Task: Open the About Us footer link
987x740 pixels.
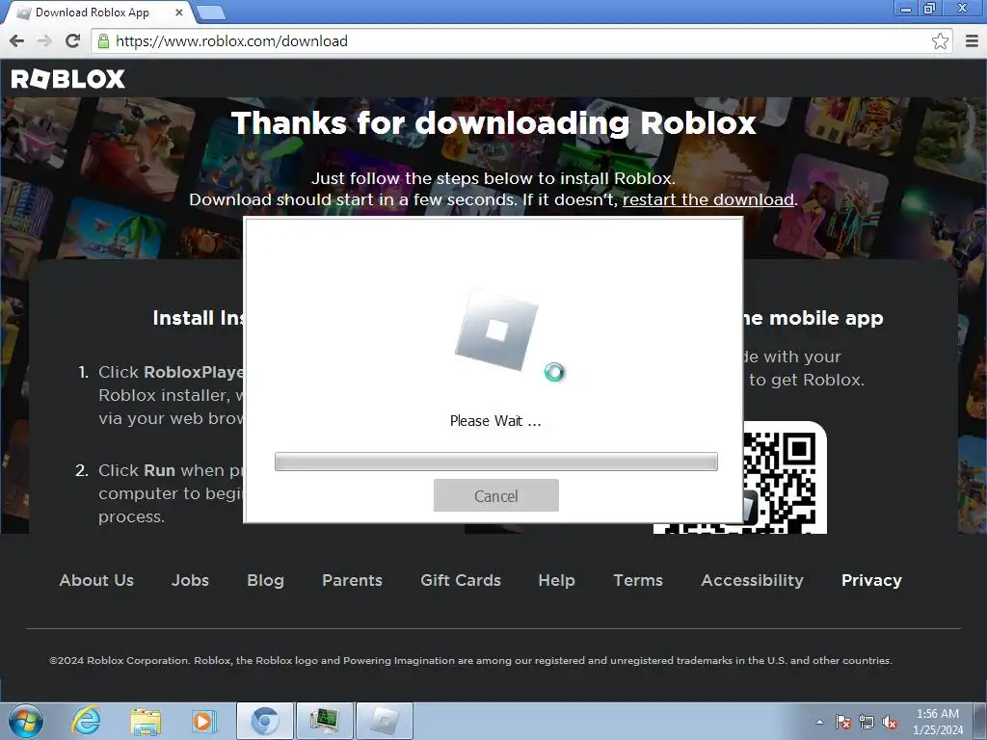Action: click(96, 580)
